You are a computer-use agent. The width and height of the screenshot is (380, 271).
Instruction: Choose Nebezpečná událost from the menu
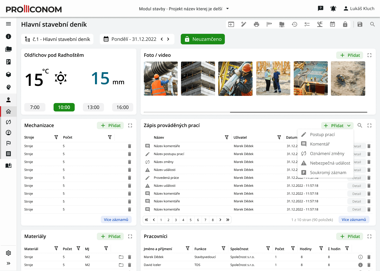coord(325,163)
